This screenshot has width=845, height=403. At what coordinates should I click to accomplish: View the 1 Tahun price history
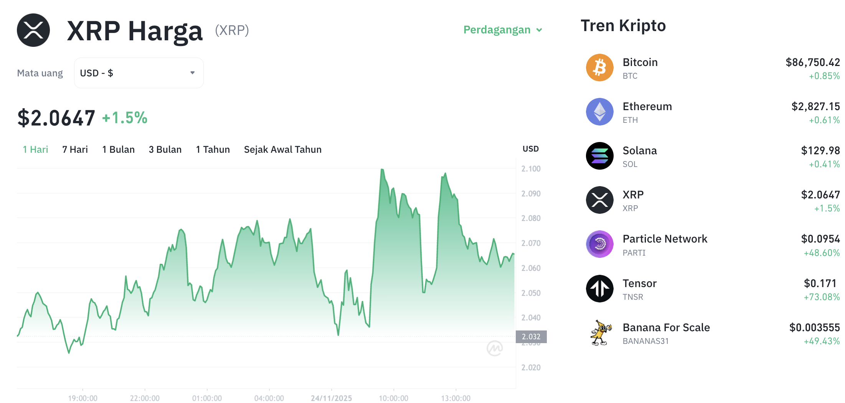click(x=213, y=149)
